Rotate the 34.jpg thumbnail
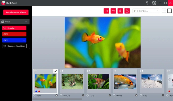This screenshot has height=101, width=173. [168, 71]
